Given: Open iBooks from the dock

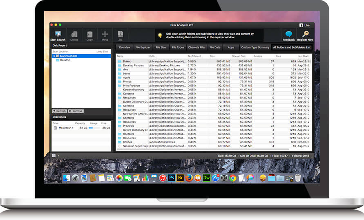Looking at the screenshot, I should coord(198,178).
